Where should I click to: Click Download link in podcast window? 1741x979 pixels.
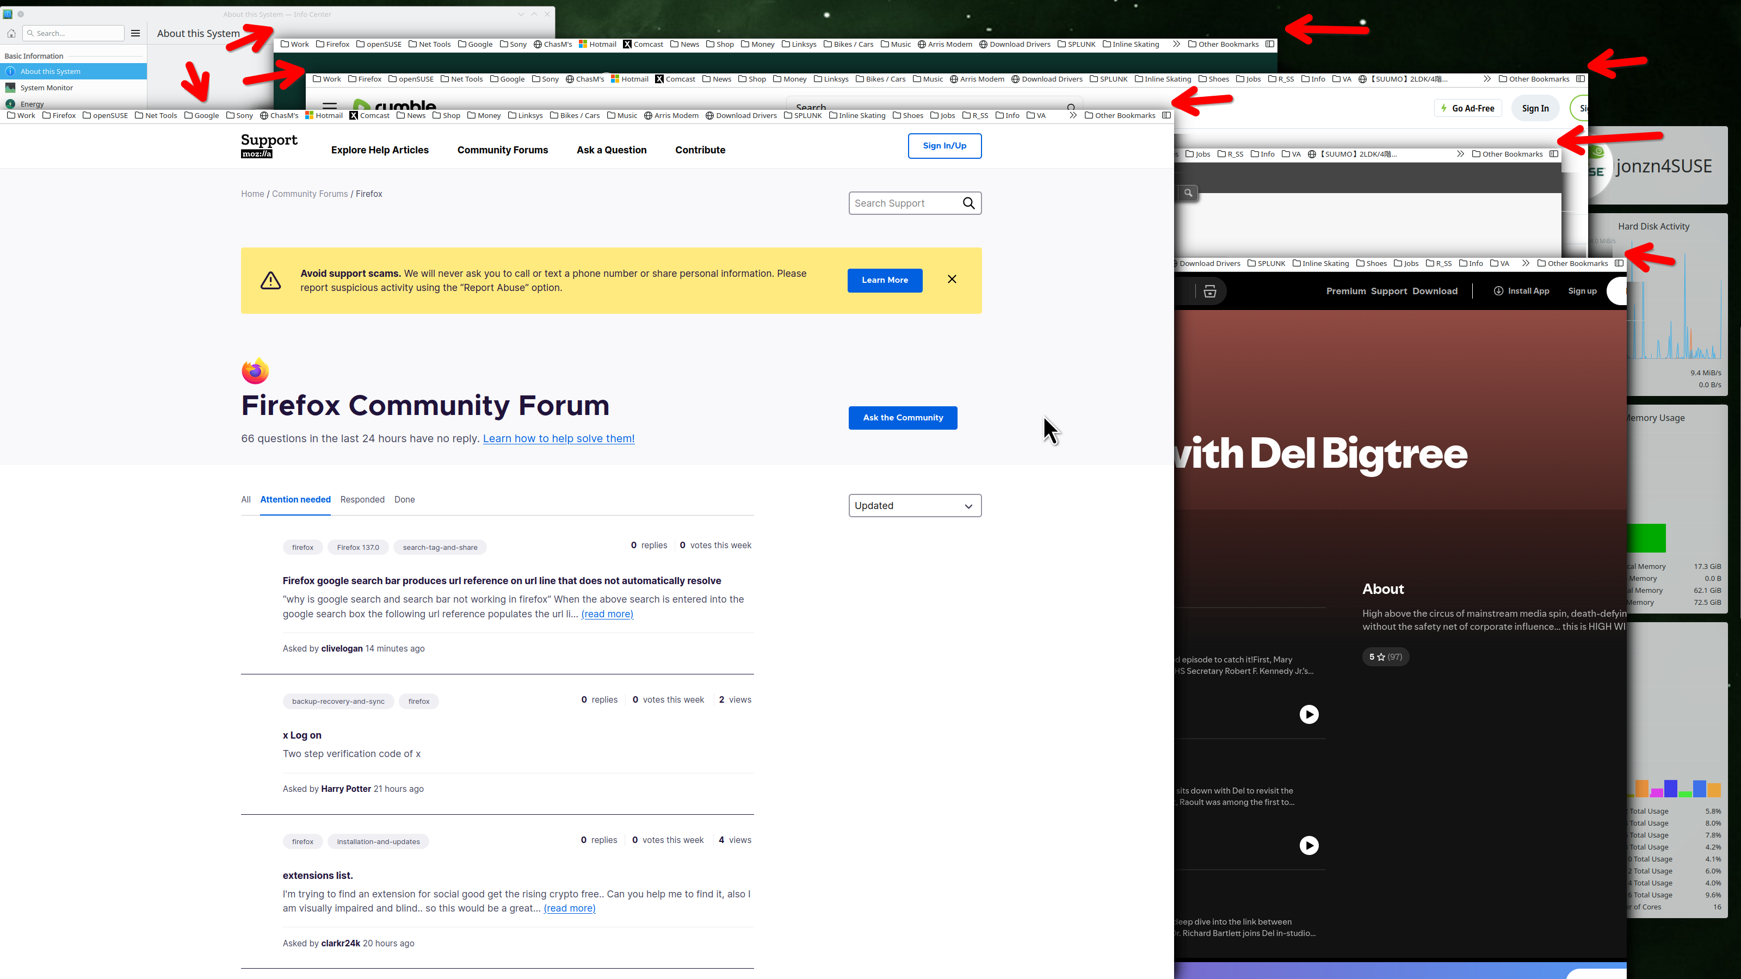1435,291
